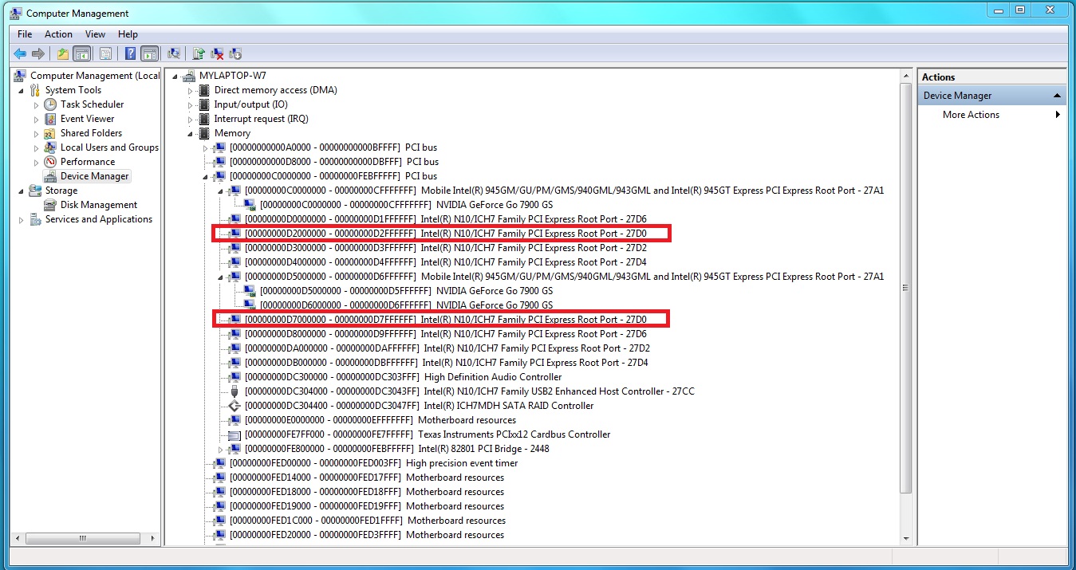Open the Action menu
The width and height of the screenshot is (1076, 570).
click(x=58, y=34)
